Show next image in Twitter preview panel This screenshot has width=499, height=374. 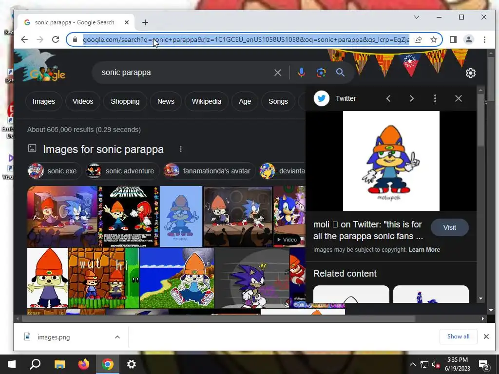coord(411,98)
